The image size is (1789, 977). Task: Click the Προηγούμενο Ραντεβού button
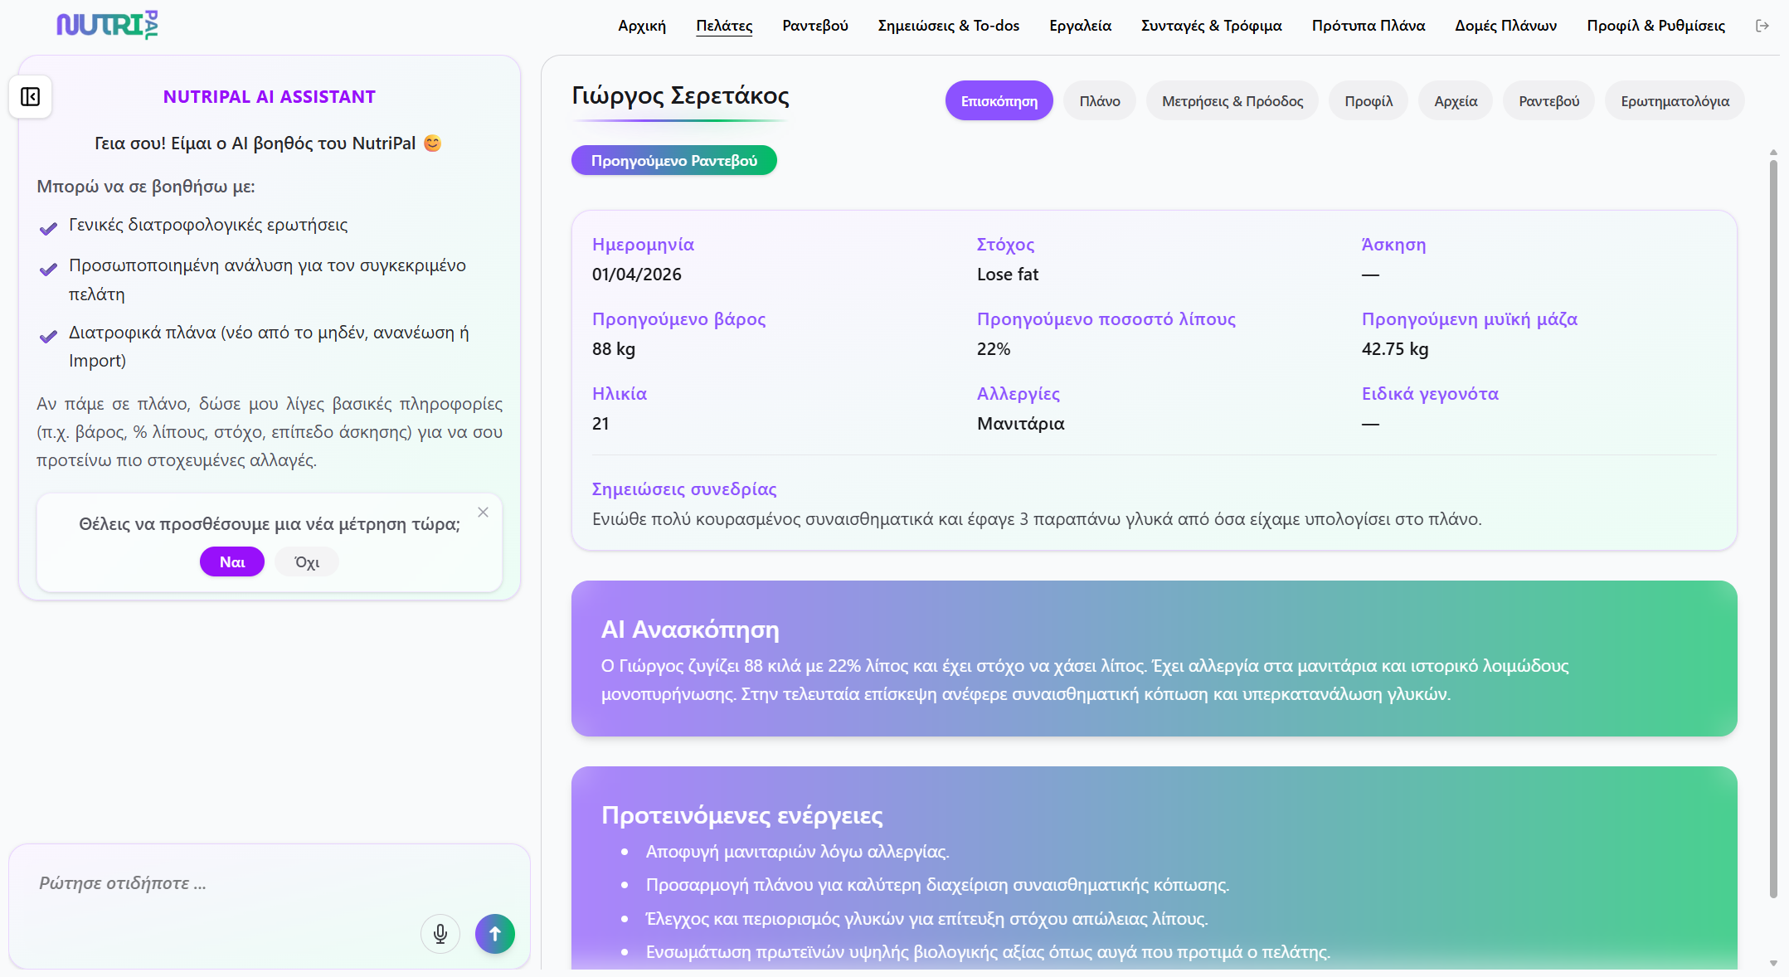(x=673, y=161)
